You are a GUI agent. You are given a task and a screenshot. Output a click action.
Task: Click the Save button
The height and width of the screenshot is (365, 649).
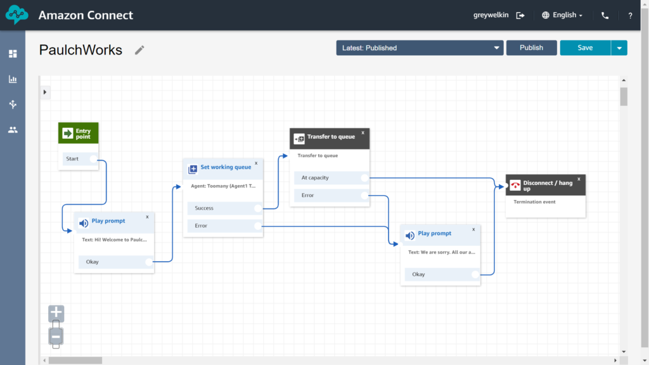pos(585,48)
